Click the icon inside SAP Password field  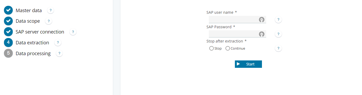(x=261, y=34)
